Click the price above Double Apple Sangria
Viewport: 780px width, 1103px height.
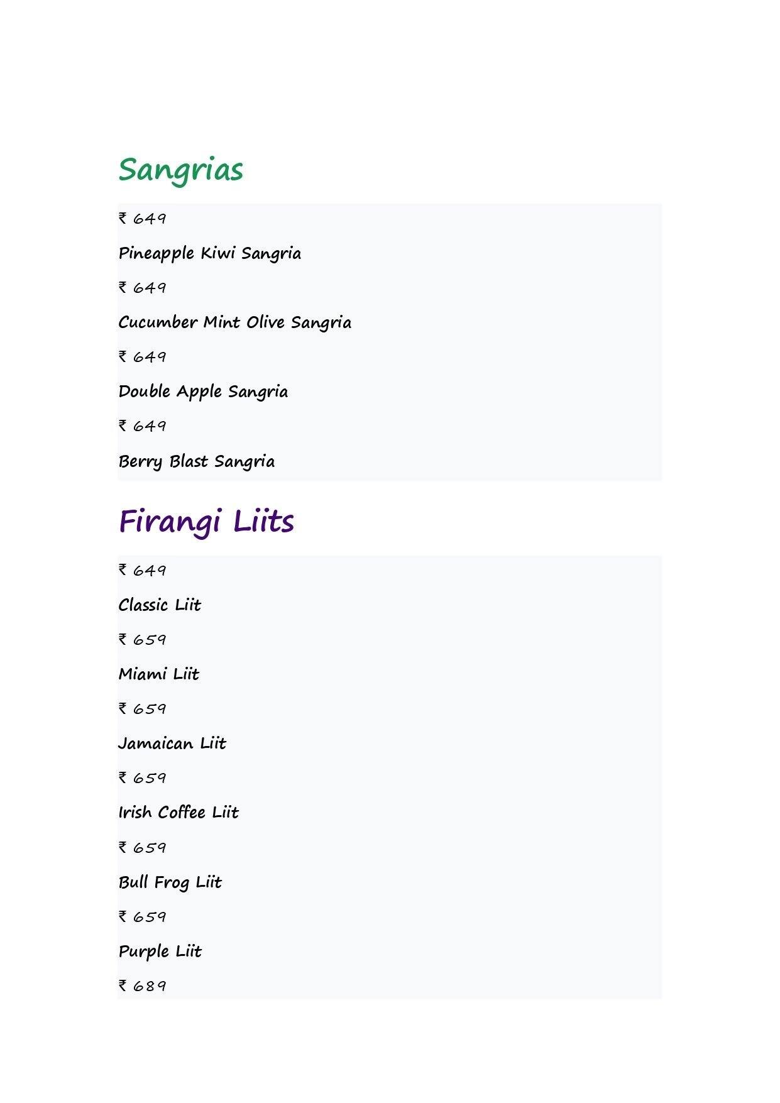click(143, 356)
